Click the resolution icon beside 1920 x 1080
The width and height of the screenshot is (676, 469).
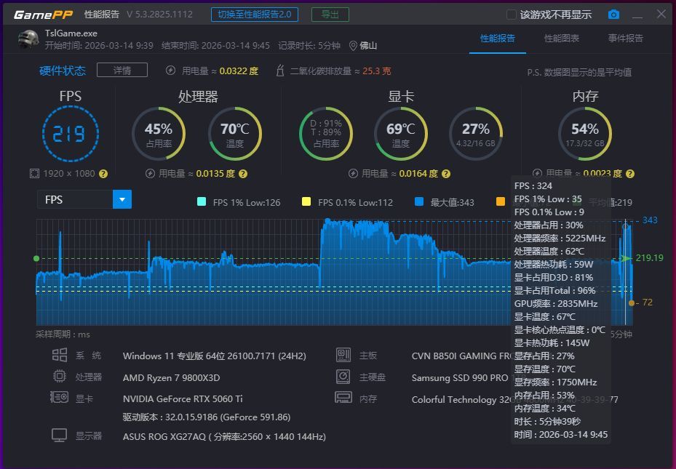tap(34, 174)
